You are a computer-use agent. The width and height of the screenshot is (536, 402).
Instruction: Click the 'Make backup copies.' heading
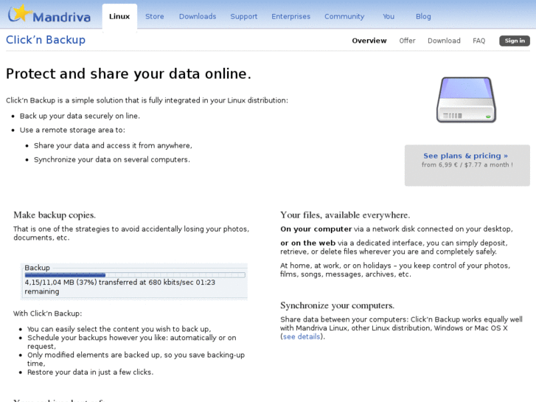click(x=55, y=215)
